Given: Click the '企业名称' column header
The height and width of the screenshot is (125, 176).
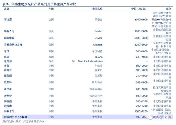Looking at the screenshot, I should [x=97, y=9].
